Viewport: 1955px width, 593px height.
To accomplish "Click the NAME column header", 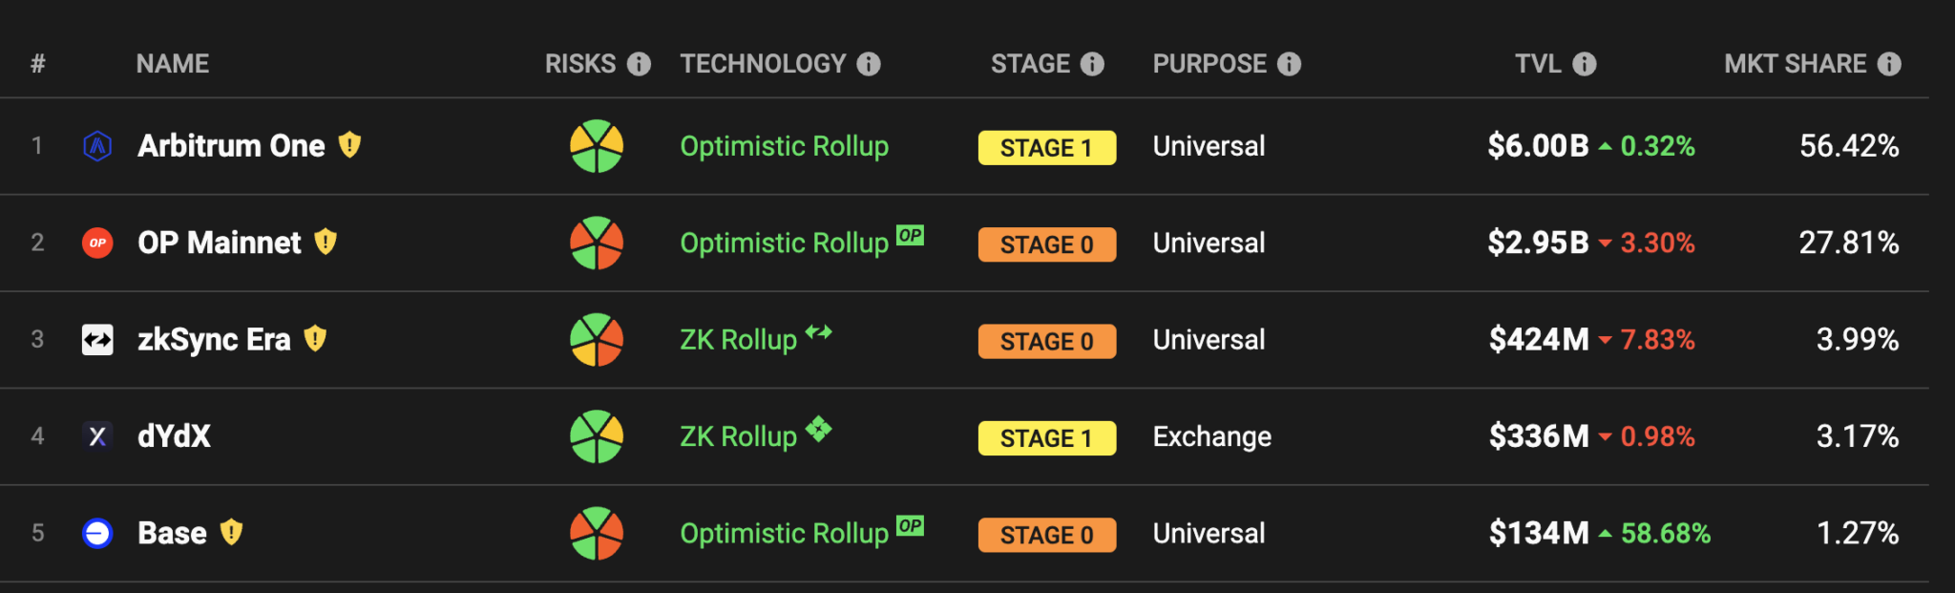I will (173, 64).
